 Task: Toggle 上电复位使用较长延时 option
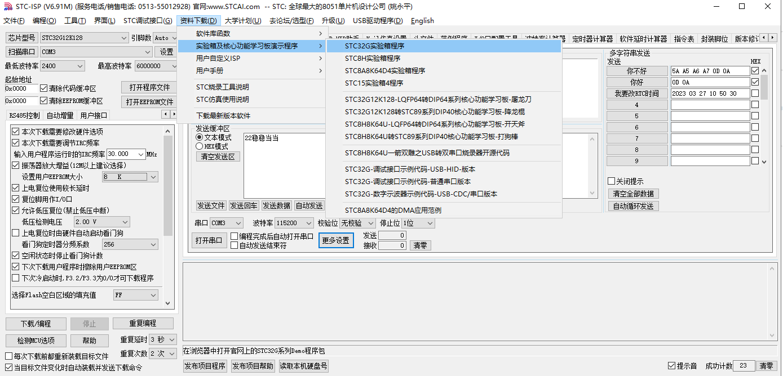point(16,187)
